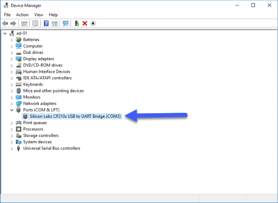This screenshot has width=278, height=203.
Task: Expand the Keyboards node
Action: click(x=12, y=85)
